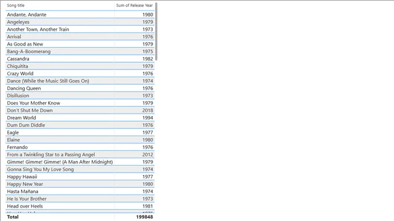Click He Is Your Brother title
Image resolution: width=394 pixels, height=221 pixels.
point(26,199)
